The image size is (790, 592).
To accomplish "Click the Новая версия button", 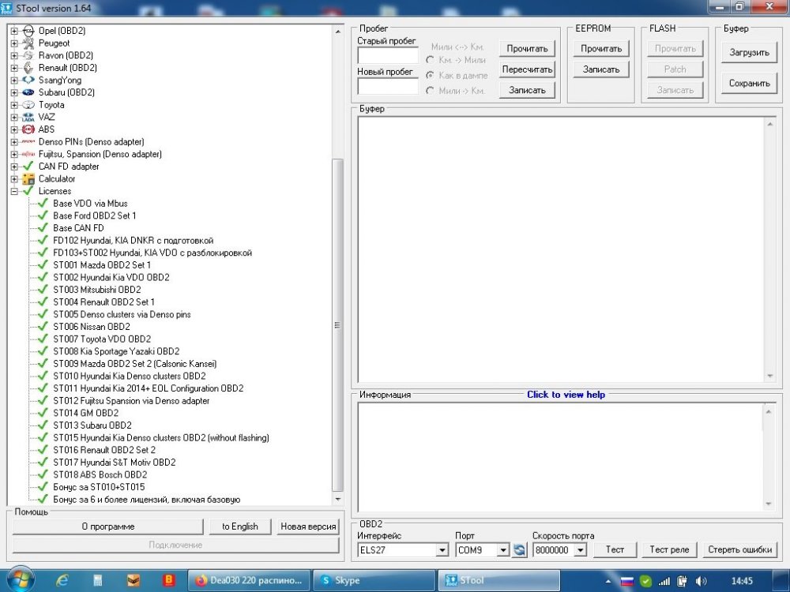I will pyautogui.click(x=308, y=526).
